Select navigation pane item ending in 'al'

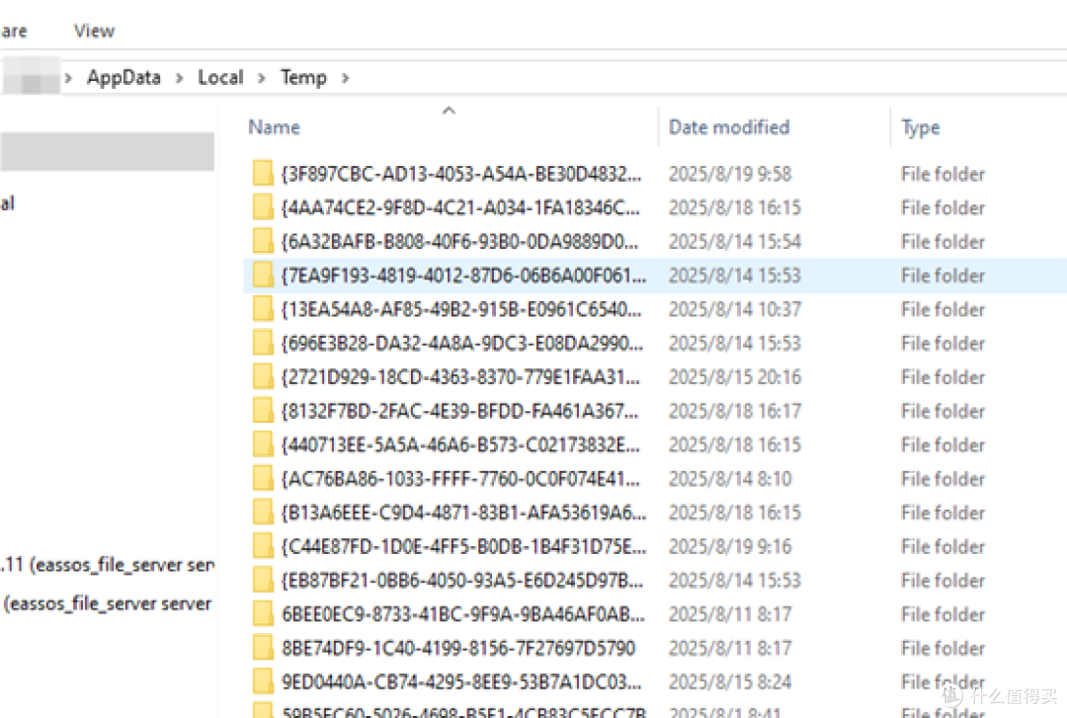(x=8, y=203)
